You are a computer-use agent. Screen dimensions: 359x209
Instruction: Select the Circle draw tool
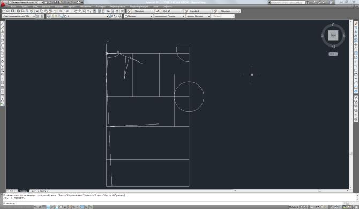pos(3,49)
